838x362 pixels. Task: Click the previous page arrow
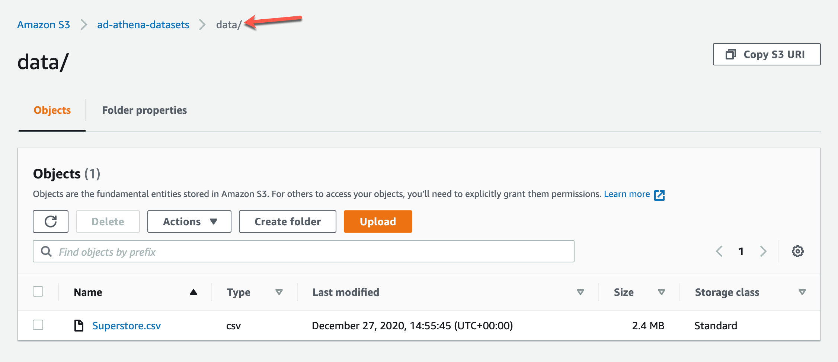(719, 251)
